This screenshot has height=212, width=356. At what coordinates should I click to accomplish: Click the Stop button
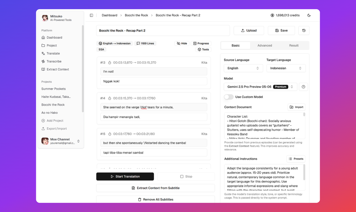click(x=186, y=177)
